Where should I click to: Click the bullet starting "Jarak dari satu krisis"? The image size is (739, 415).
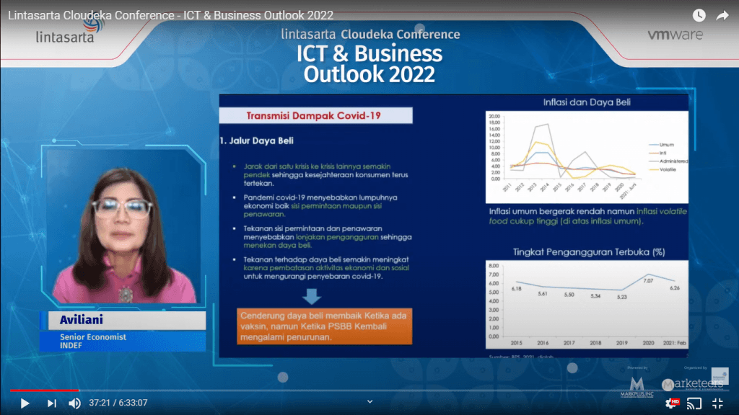pyautogui.click(x=325, y=175)
